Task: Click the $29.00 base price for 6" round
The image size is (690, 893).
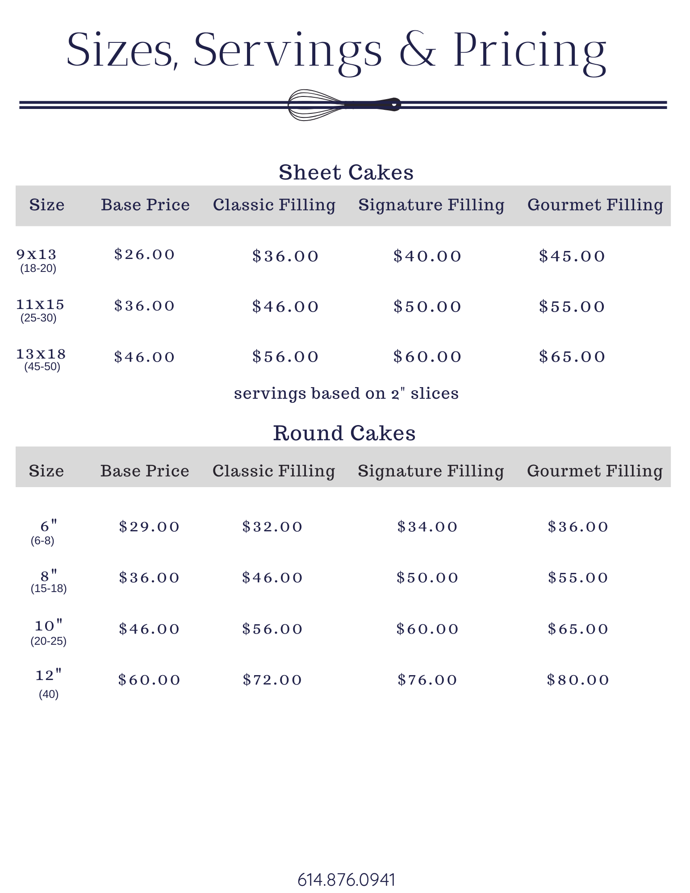Action: (149, 527)
